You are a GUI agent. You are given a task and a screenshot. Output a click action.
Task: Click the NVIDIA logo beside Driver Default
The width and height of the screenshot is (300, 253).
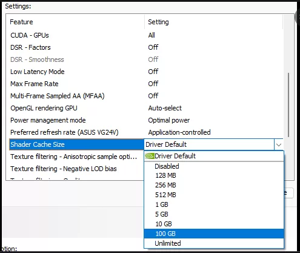[x=150, y=156]
